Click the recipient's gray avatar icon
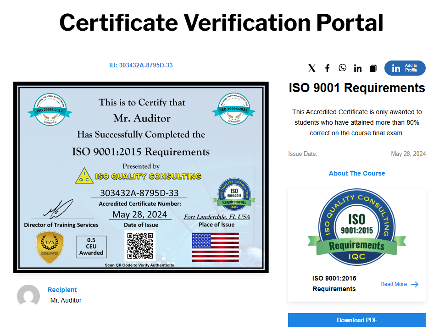 point(28,296)
